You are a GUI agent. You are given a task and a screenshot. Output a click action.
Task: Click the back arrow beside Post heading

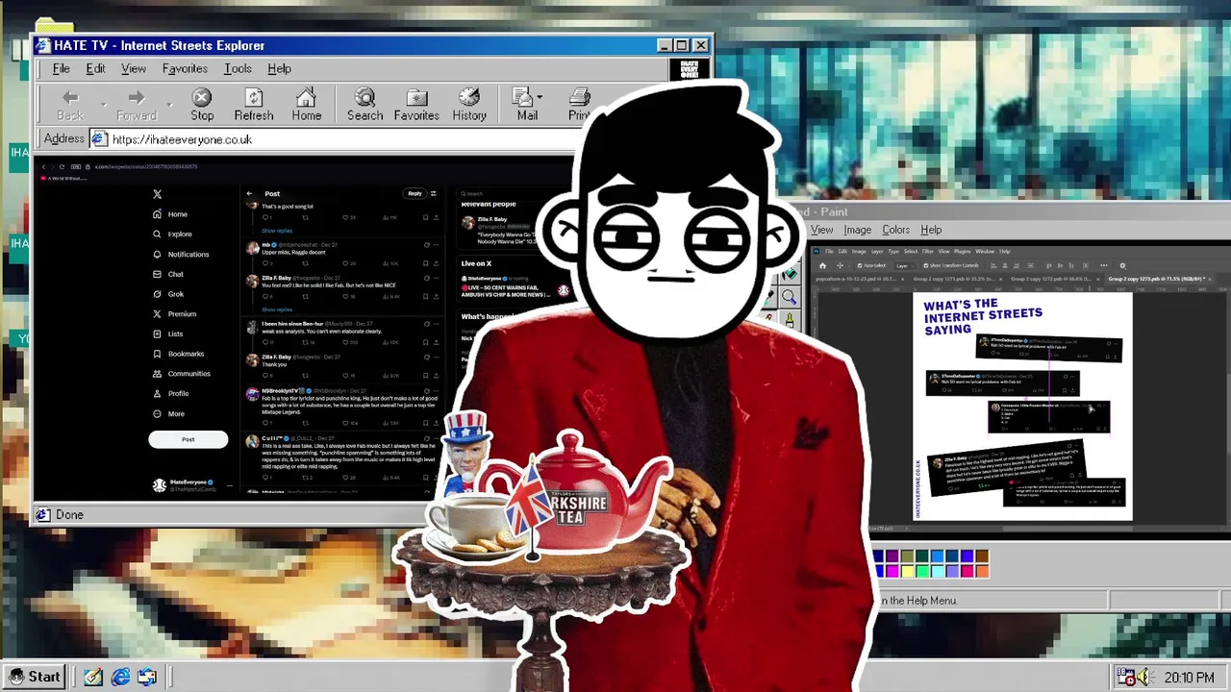click(x=249, y=193)
